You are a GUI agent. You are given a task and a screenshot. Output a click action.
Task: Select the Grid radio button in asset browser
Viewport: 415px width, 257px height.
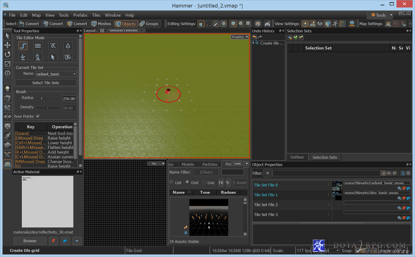187,182
